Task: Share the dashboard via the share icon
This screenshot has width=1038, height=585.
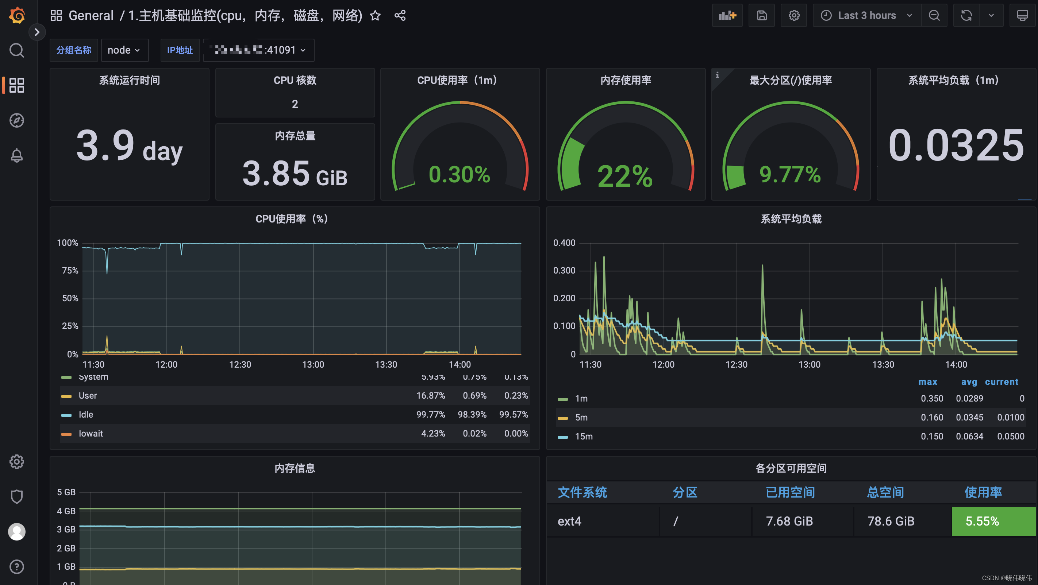Action: click(400, 16)
